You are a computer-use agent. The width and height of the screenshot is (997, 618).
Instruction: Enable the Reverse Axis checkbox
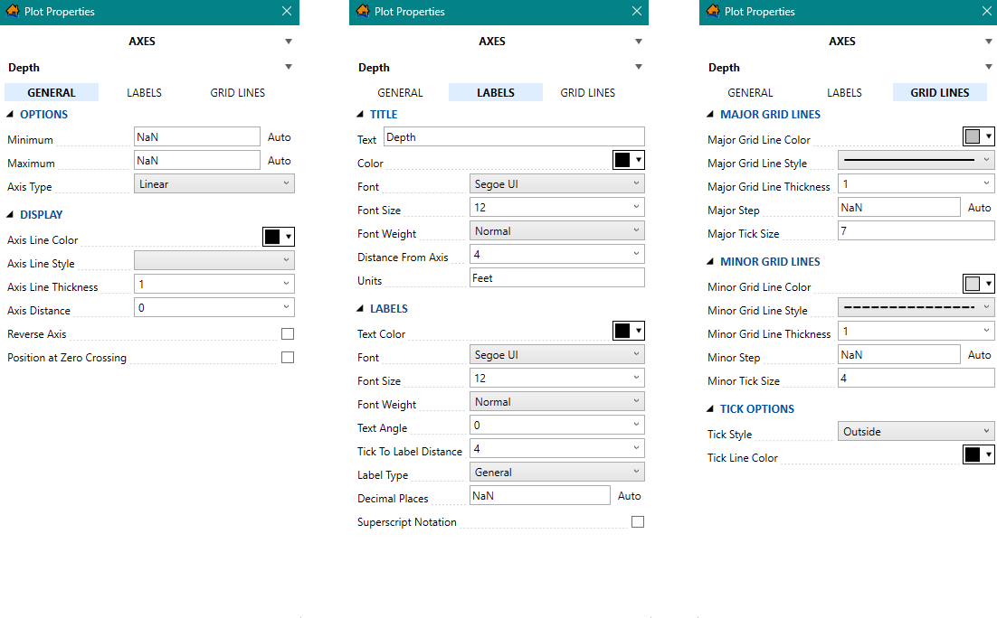pos(288,334)
